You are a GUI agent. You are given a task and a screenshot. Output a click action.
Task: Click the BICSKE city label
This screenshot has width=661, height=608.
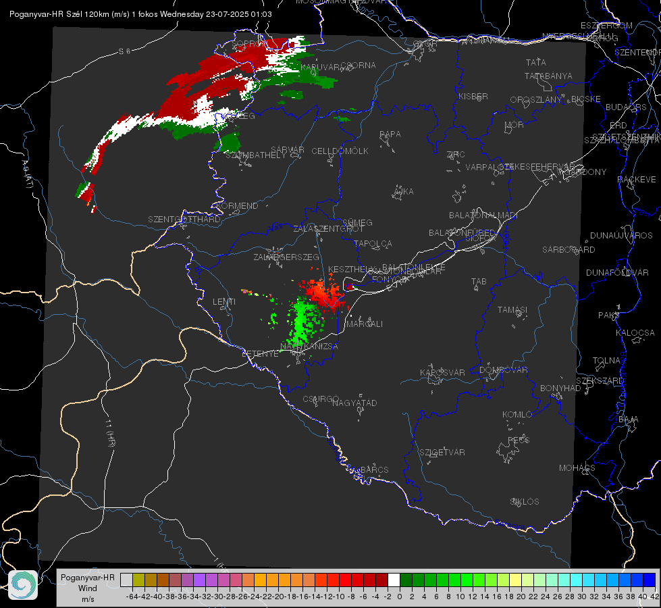point(585,99)
